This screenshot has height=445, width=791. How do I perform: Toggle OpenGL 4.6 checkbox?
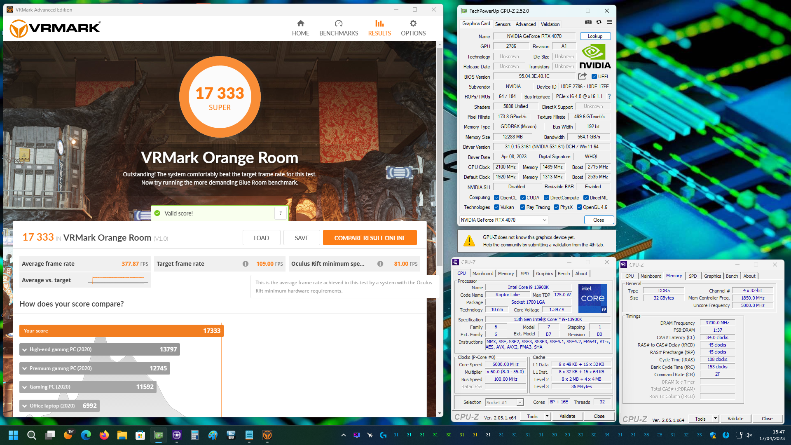[580, 207]
